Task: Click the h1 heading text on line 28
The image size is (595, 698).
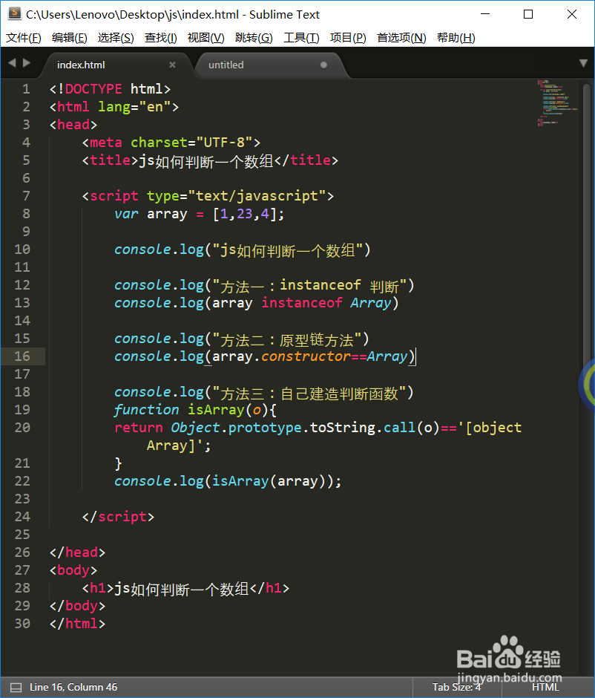Action: tap(182, 589)
